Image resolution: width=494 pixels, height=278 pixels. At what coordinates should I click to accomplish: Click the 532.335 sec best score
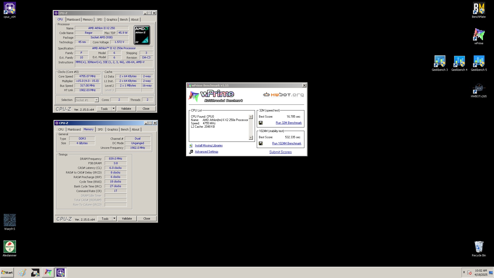coord(293,137)
